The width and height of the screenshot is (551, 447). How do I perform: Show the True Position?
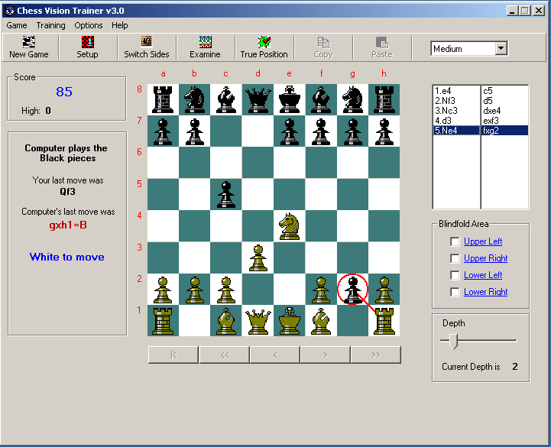[264, 47]
